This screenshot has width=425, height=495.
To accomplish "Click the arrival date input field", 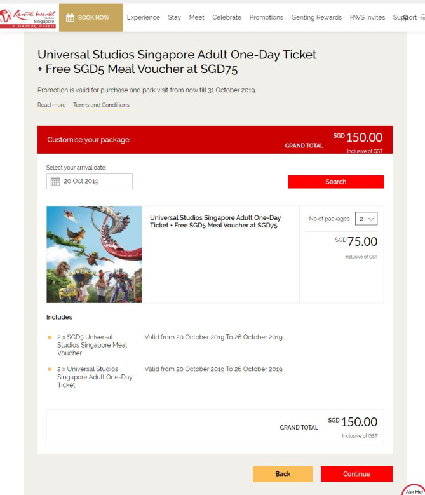I will point(95,182).
